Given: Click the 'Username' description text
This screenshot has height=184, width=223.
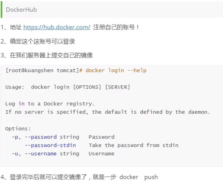Looking at the screenshot, I should coord(101,153).
